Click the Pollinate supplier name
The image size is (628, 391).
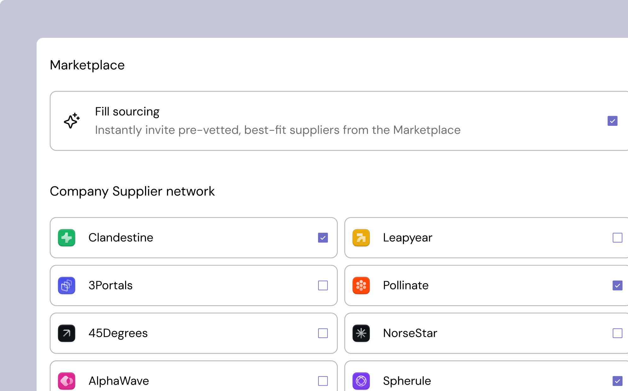(x=405, y=285)
